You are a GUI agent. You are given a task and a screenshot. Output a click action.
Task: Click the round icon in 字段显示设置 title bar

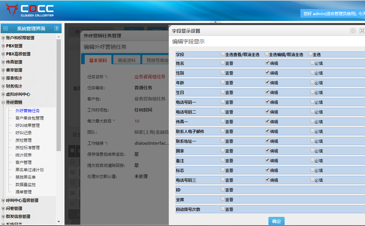(x=353, y=31)
